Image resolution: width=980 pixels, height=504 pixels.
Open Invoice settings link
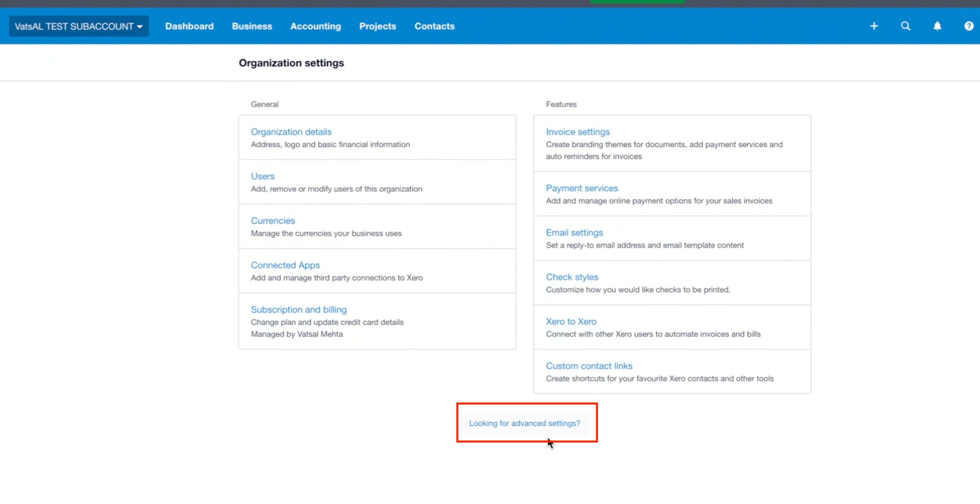[x=577, y=132]
